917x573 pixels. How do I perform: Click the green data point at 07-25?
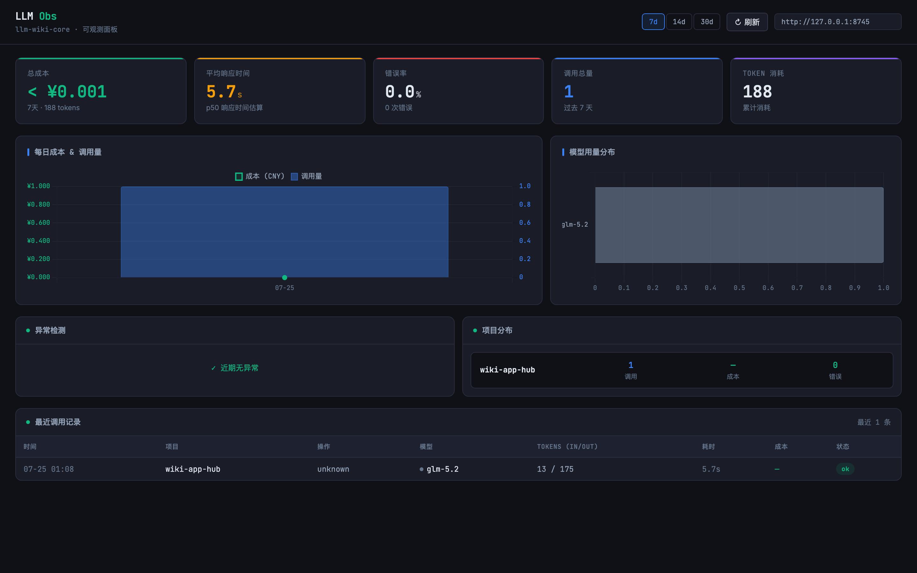pyautogui.click(x=285, y=277)
